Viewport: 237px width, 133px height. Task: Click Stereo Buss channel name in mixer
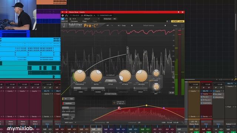click(x=194, y=124)
